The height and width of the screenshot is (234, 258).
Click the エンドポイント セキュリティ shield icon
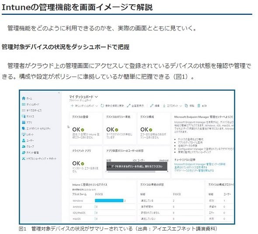point(24,129)
